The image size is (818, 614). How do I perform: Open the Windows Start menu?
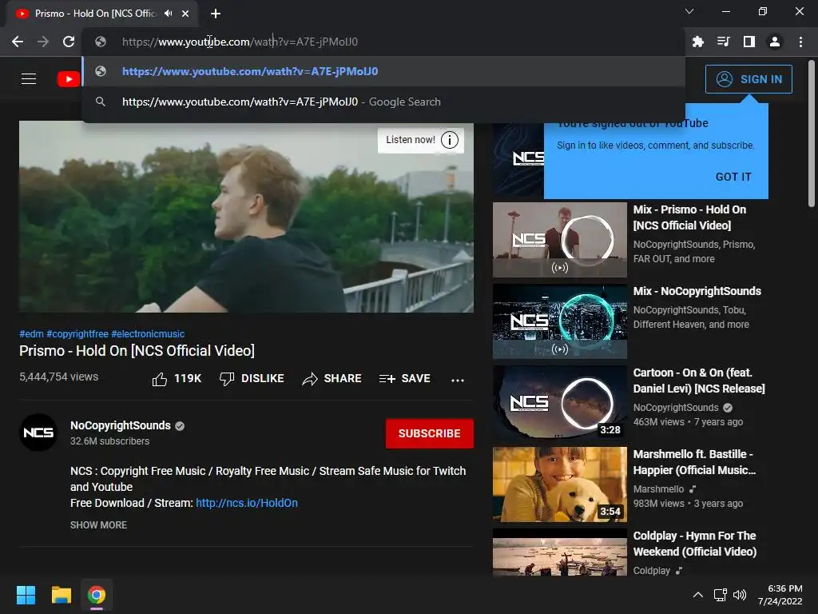tap(26, 595)
